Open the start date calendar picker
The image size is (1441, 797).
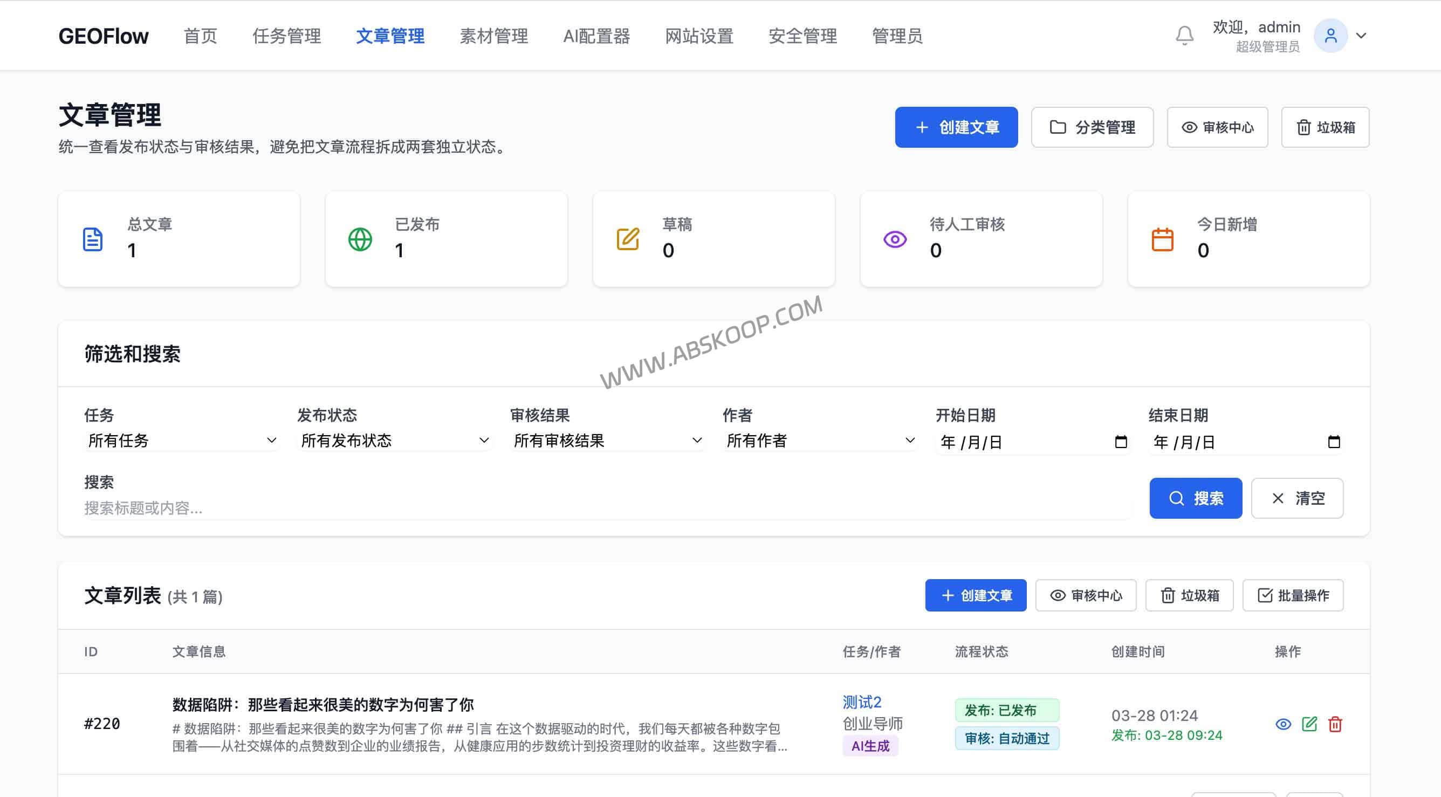(1121, 442)
